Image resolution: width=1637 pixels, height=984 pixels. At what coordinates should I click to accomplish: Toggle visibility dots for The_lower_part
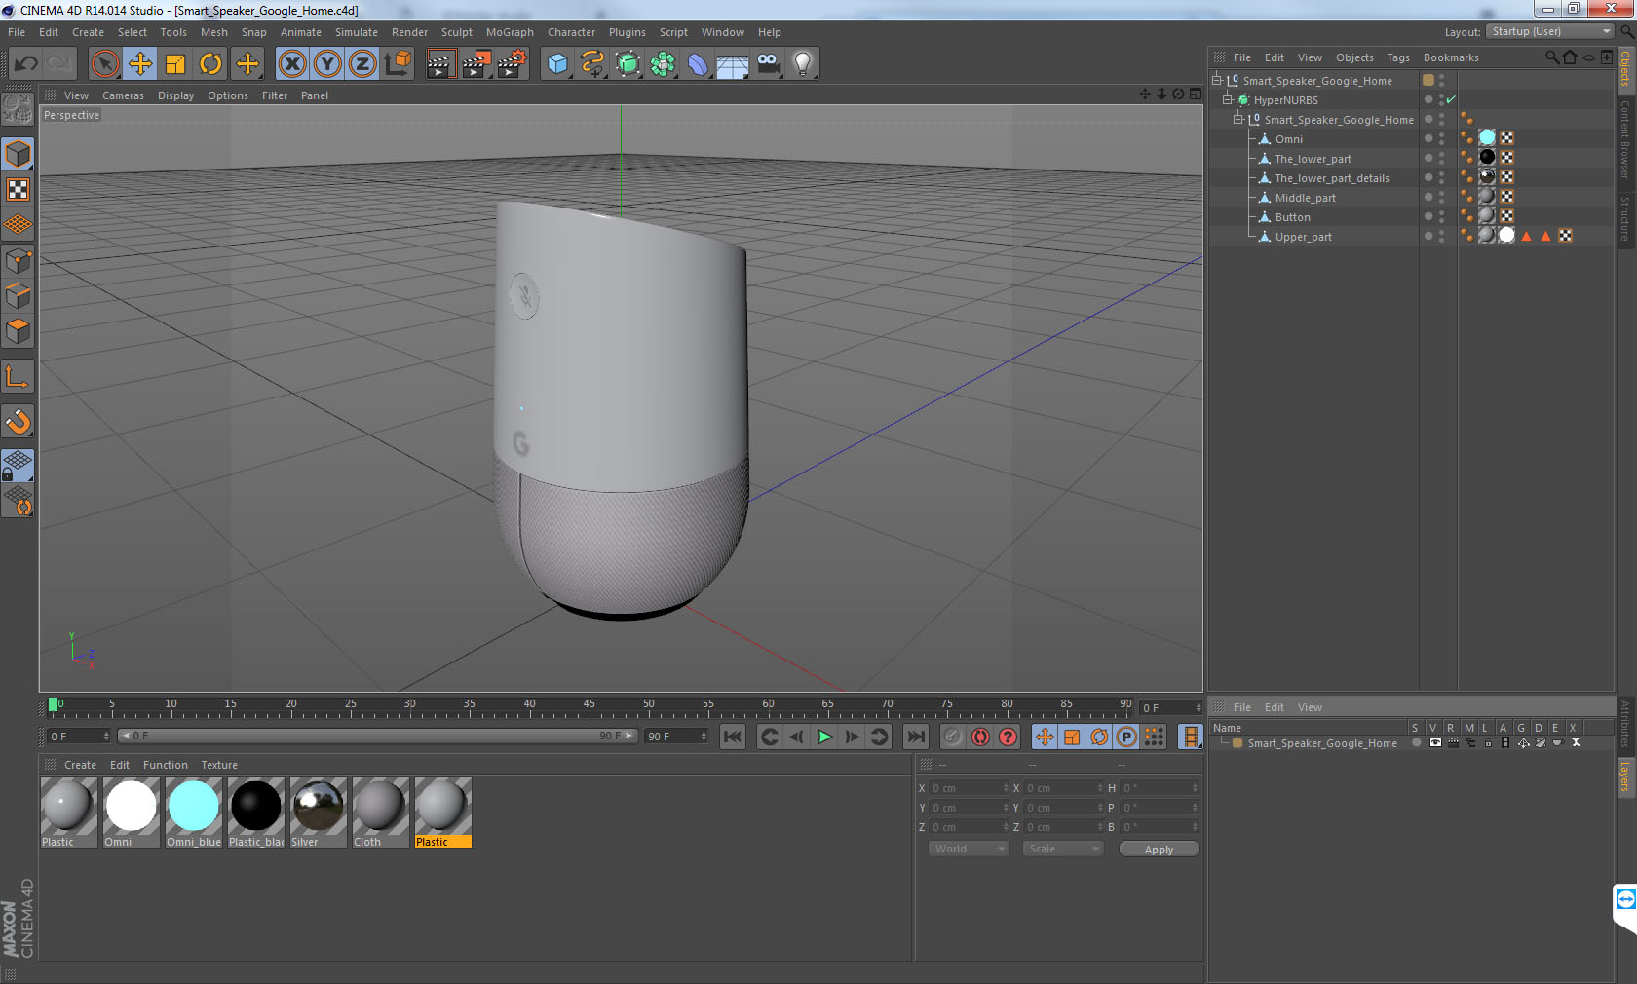coord(1441,159)
